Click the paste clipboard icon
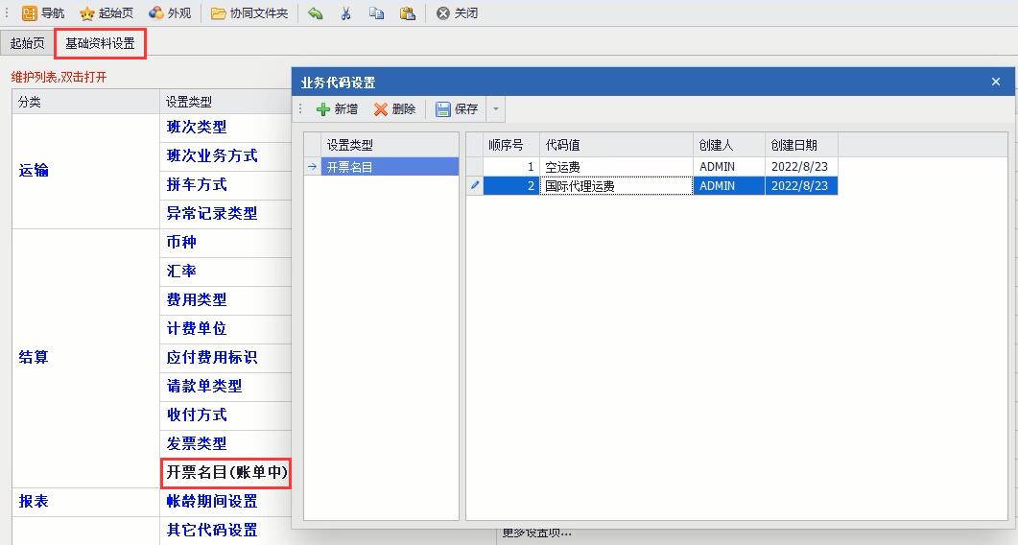 click(408, 13)
